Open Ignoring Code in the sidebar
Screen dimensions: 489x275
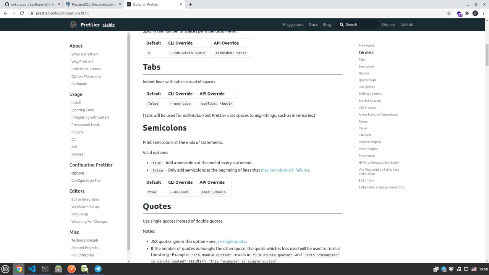[x=83, y=110]
